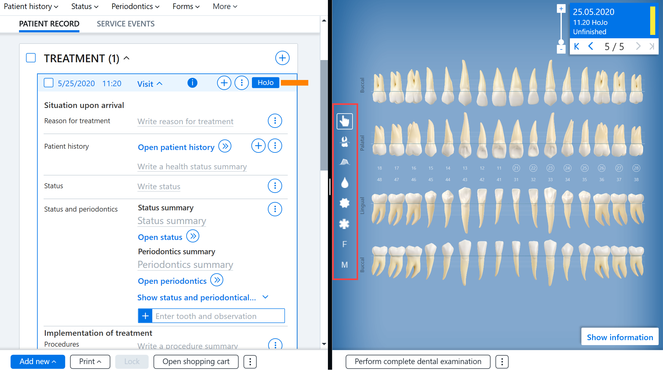Image resolution: width=663 pixels, height=370 pixels.
Task: Open Forms dropdown menu
Action: 186,7
